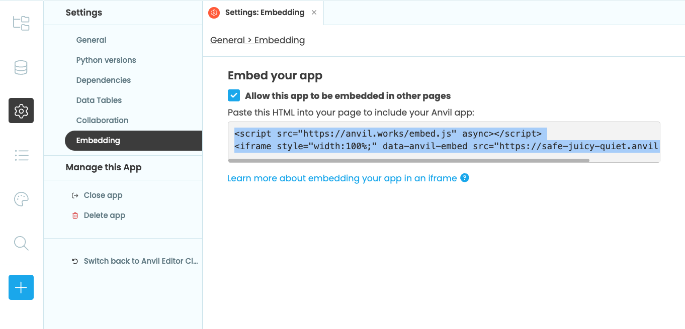Viewport: 685px width, 329px height.
Task: Activate the search icon in the sidebar
Action: coord(21,243)
